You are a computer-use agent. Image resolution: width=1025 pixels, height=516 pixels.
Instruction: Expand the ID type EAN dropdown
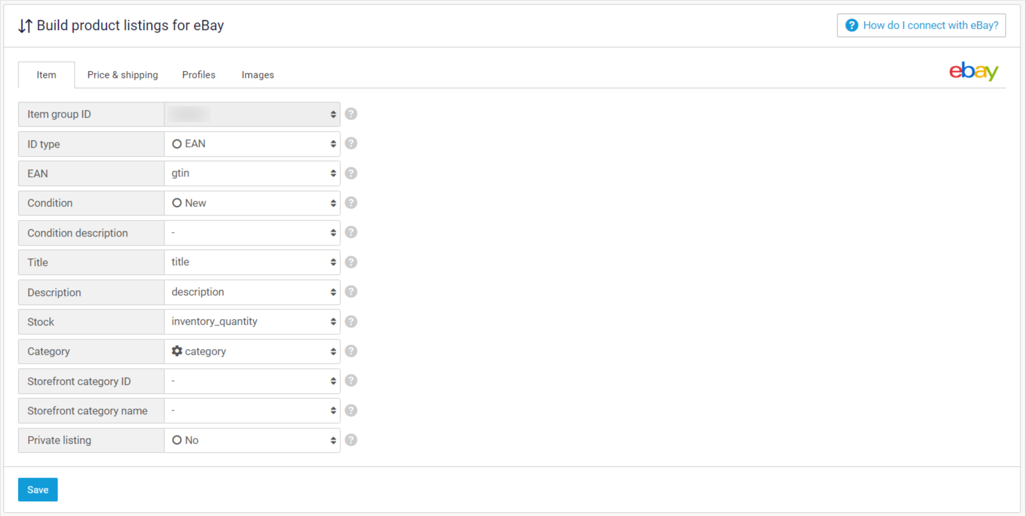point(252,144)
